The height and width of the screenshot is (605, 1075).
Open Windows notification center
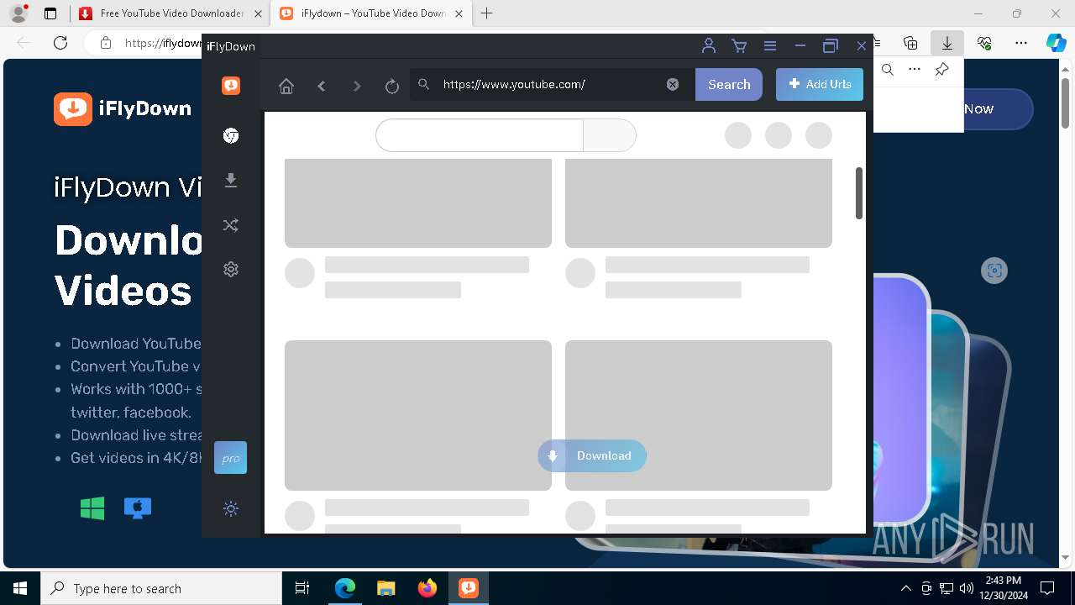pos(1047,588)
